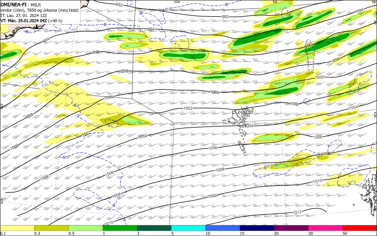
Task: Click the bright blue 10 mm legend swatch
Action: tap(223, 228)
